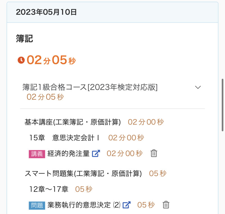
Task: Select the 12章〜17章 chapter row
Action: click(x=49, y=189)
